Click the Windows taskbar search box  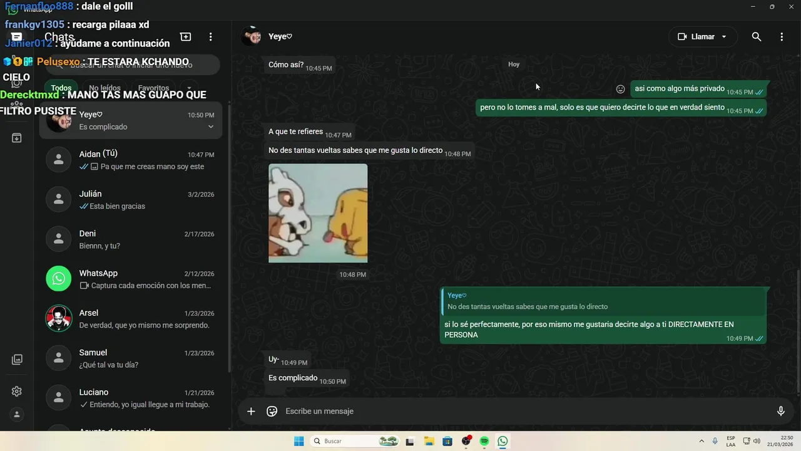[355, 442]
